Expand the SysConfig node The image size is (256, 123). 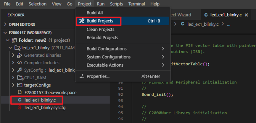pos(13,70)
